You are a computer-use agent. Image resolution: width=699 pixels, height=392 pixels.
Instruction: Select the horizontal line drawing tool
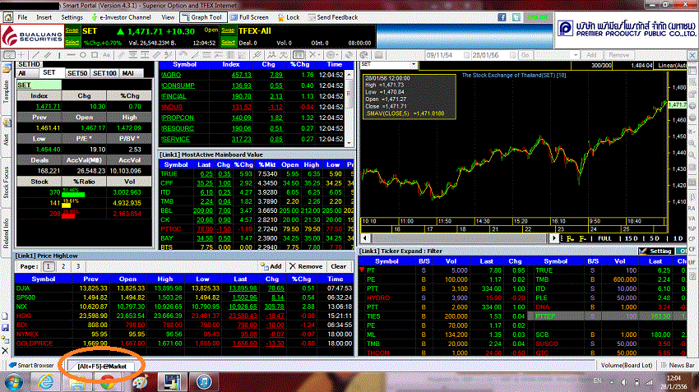tap(72, 55)
